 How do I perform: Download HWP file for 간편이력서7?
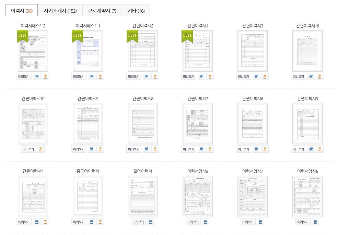(210, 149)
